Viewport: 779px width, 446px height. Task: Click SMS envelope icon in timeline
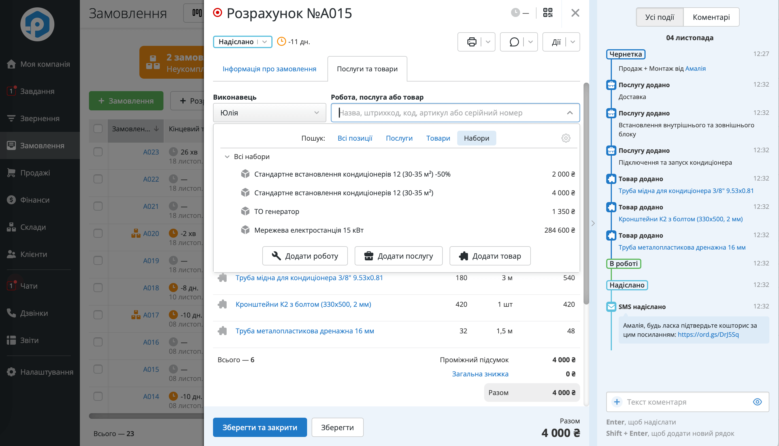[611, 307]
